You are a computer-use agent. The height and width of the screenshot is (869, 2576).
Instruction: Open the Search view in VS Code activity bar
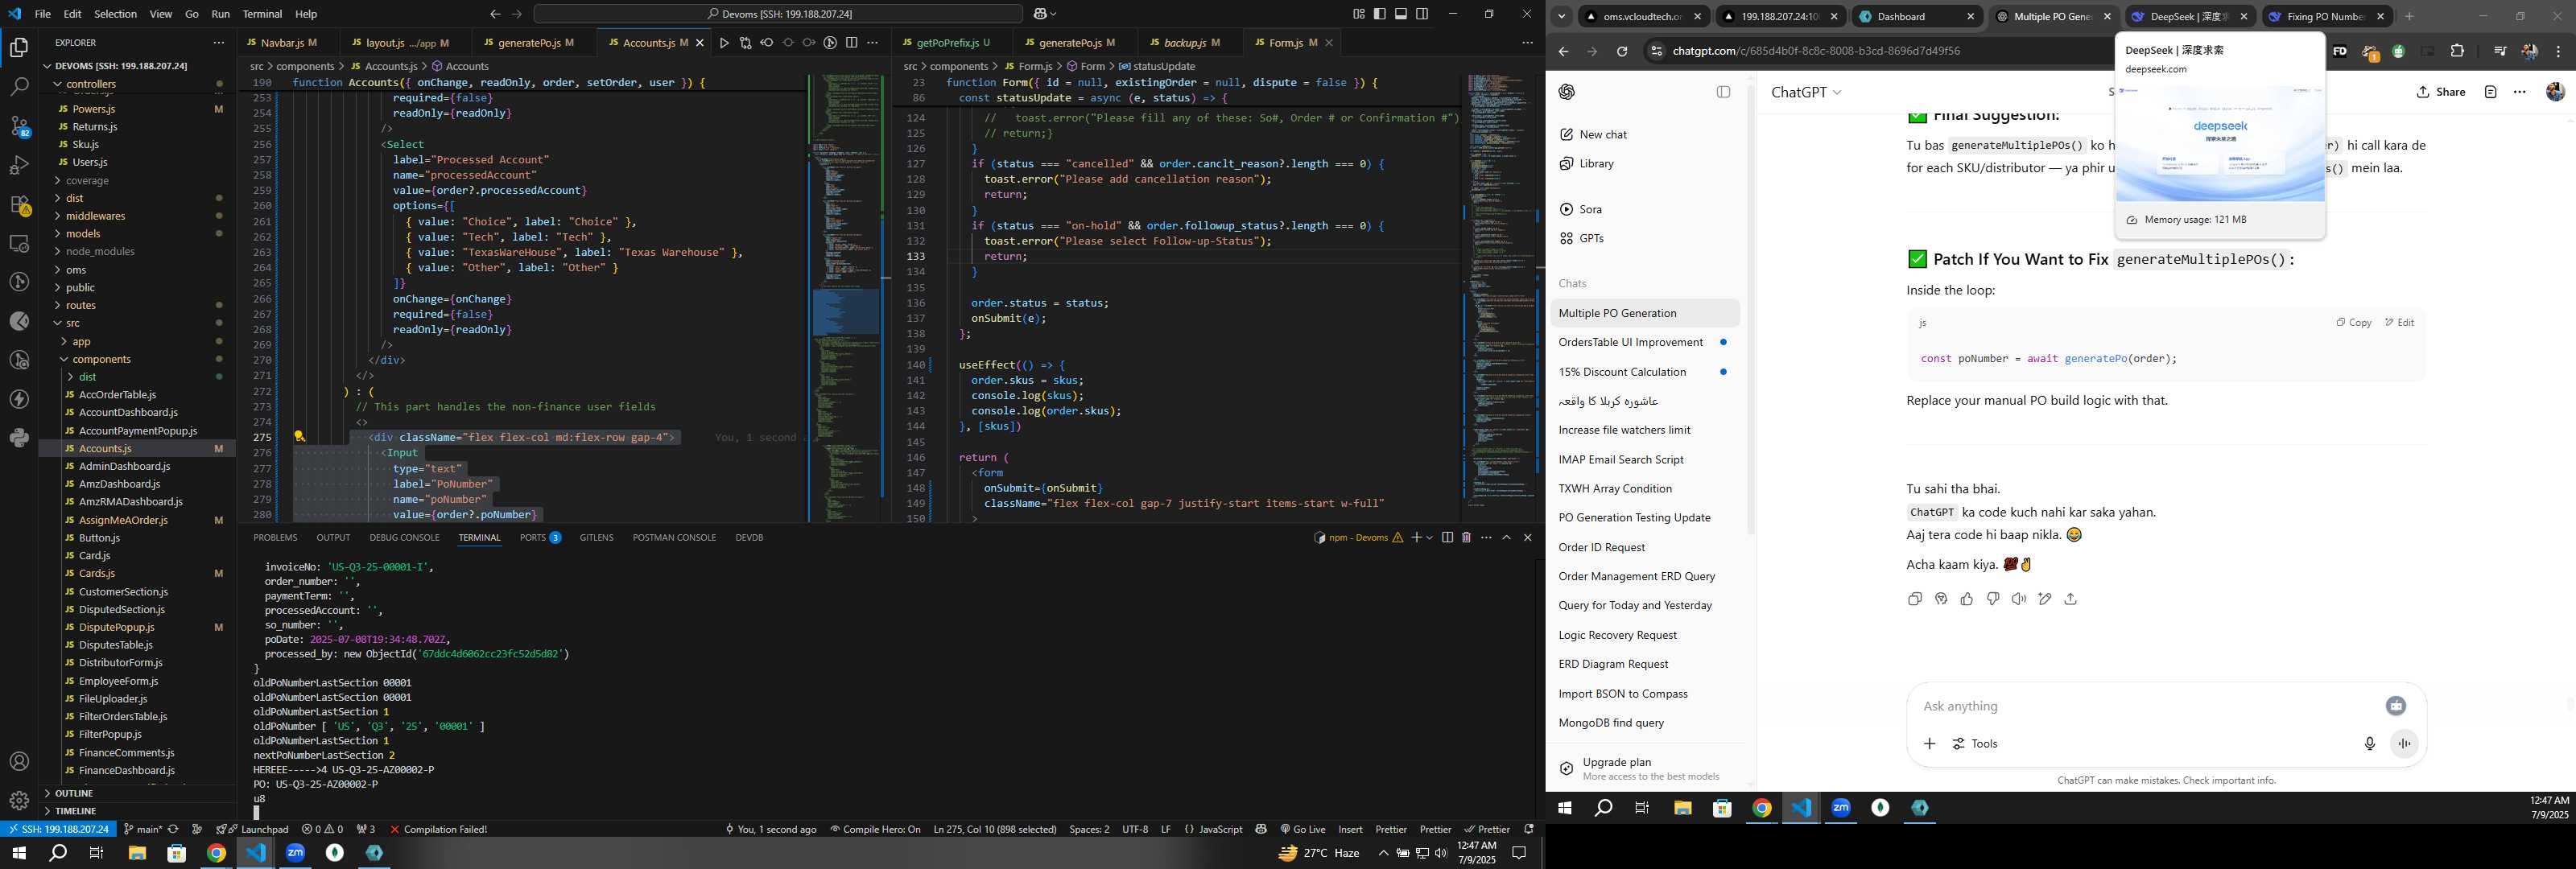[19, 87]
